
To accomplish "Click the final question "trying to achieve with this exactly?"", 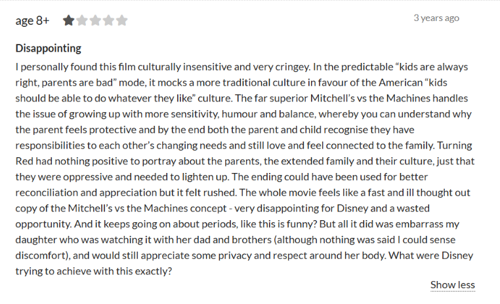I will tap(94, 269).
